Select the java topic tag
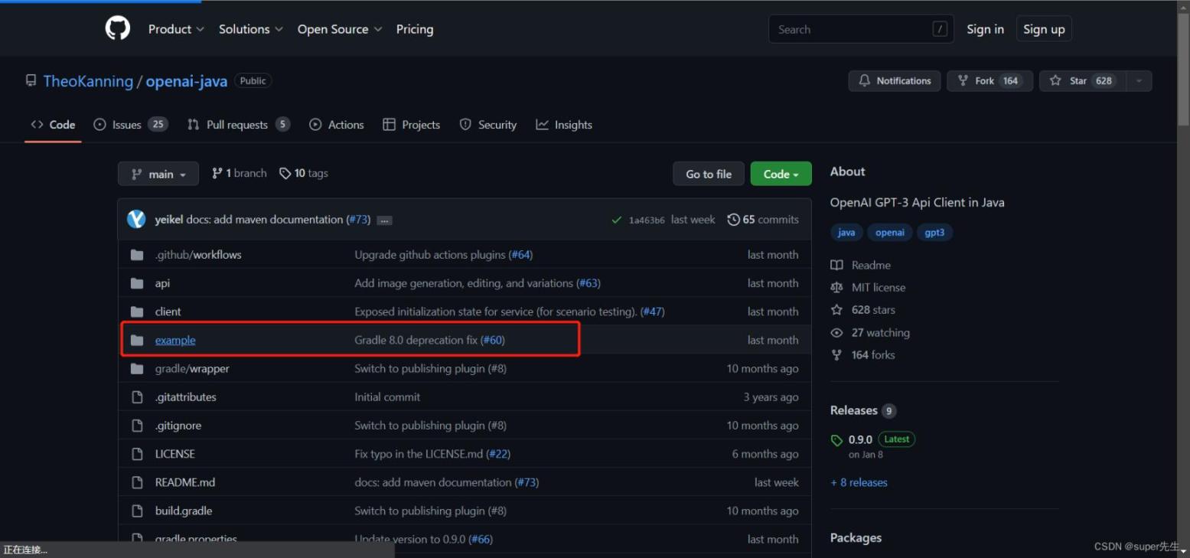This screenshot has height=558, width=1190. click(846, 232)
